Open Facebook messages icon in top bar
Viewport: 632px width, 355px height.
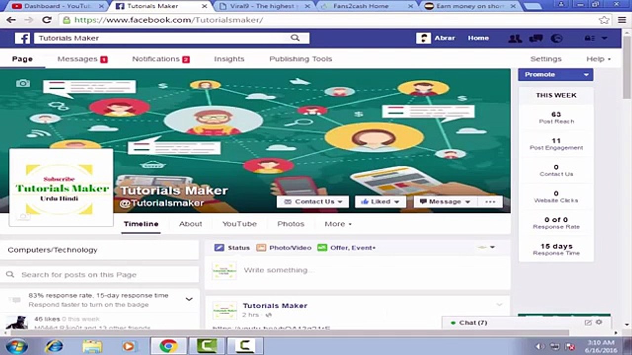point(536,38)
